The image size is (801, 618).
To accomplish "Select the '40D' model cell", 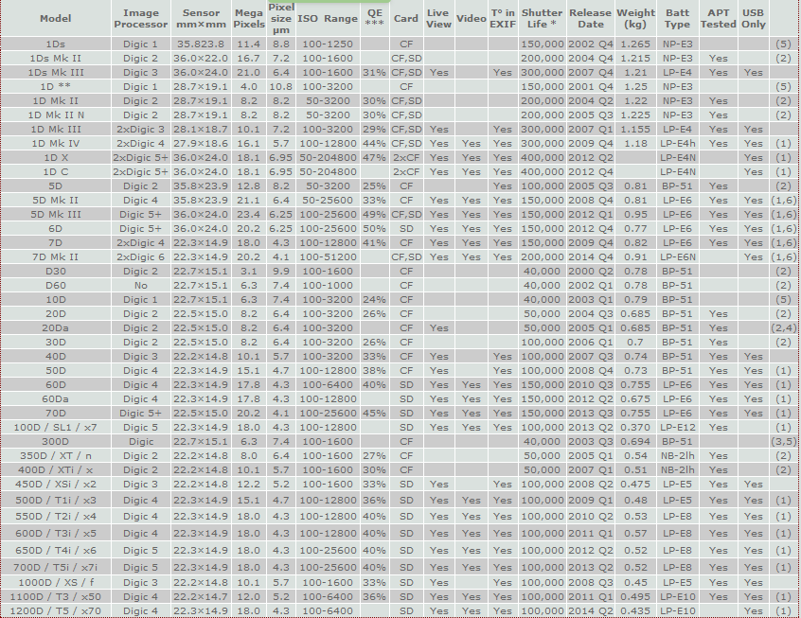I will point(55,357).
